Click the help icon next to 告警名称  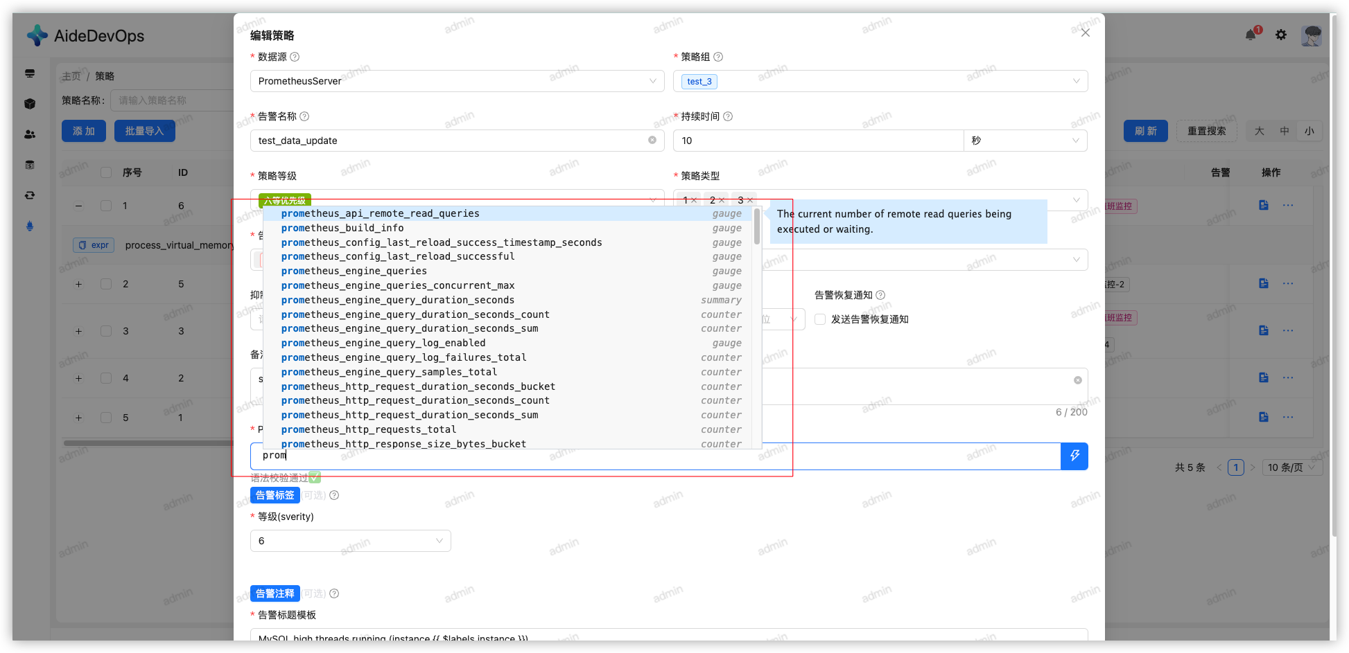304,116
